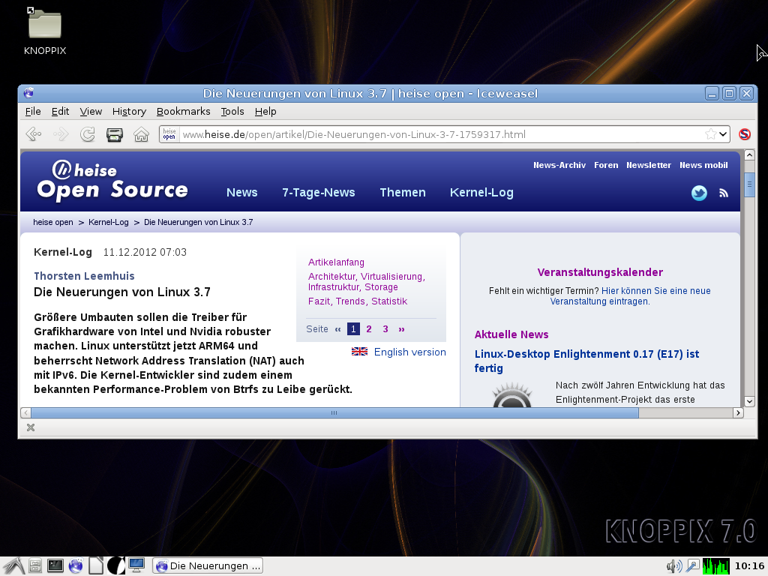Click the red NoScript icon beside address bar

tap(745, 134)
